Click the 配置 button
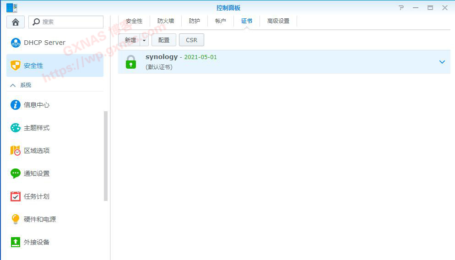The image size is (455, 260). [x=164, y=40]
